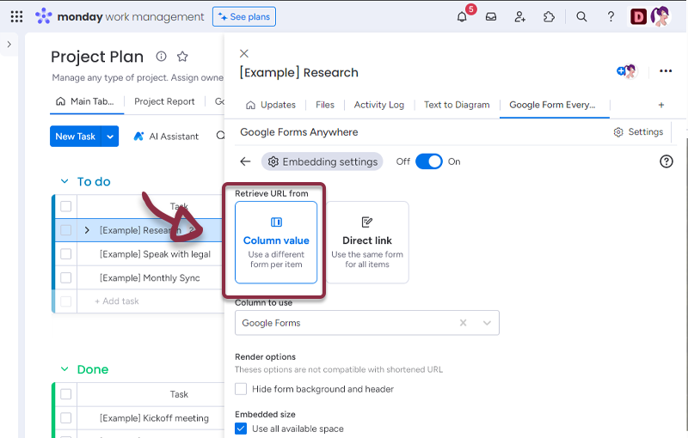Collapse the To do group
The height and width of the screenshot is (438, 688).
coord(64,181)
